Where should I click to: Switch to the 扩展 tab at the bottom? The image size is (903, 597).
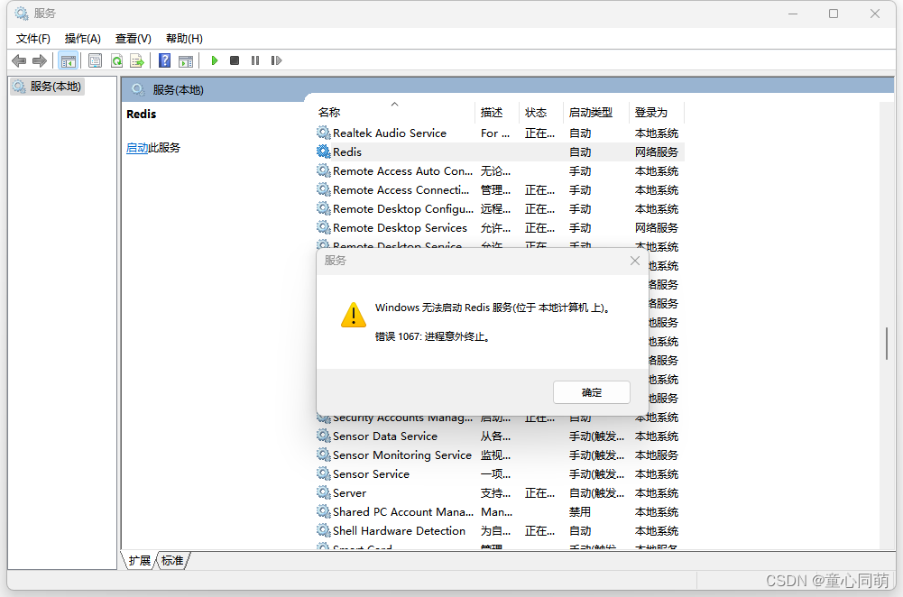click(x=138, y=560)
